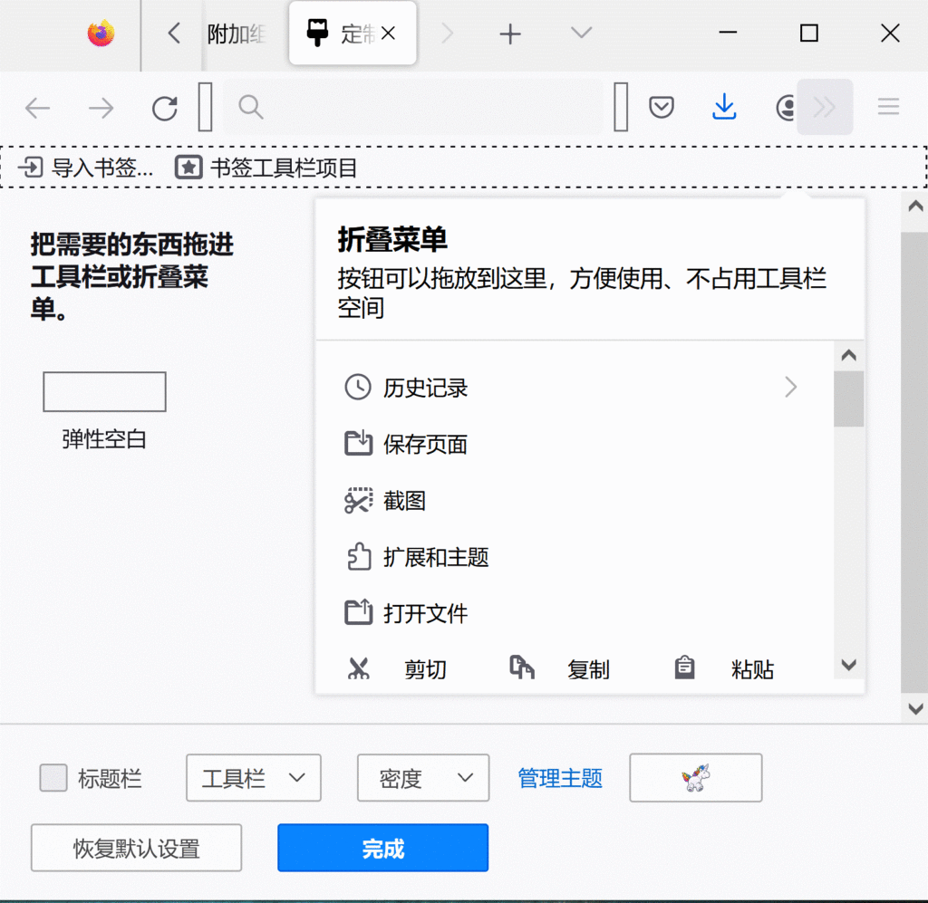
Task: Click the unicorn theme button
Action: coord(695,778)
